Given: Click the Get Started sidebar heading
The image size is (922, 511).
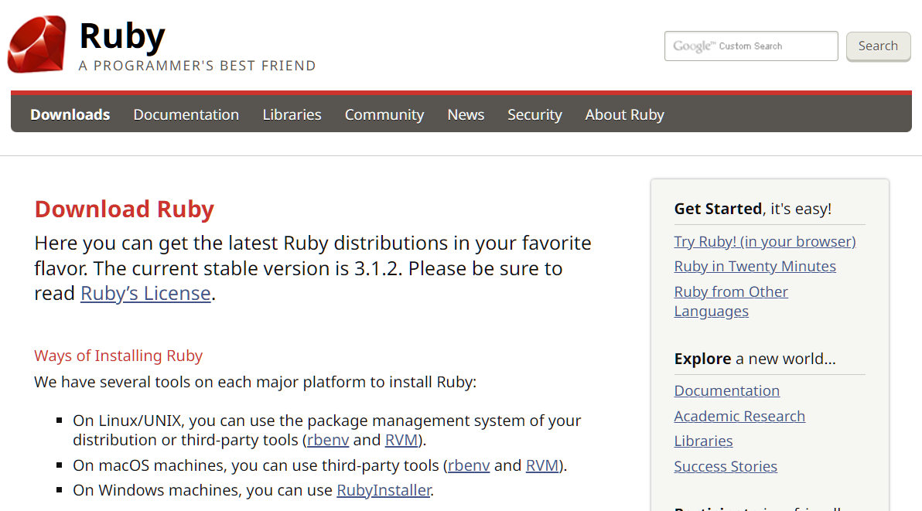Looking at the screenshot, I should pyautogui.click(x=753, y=209).
